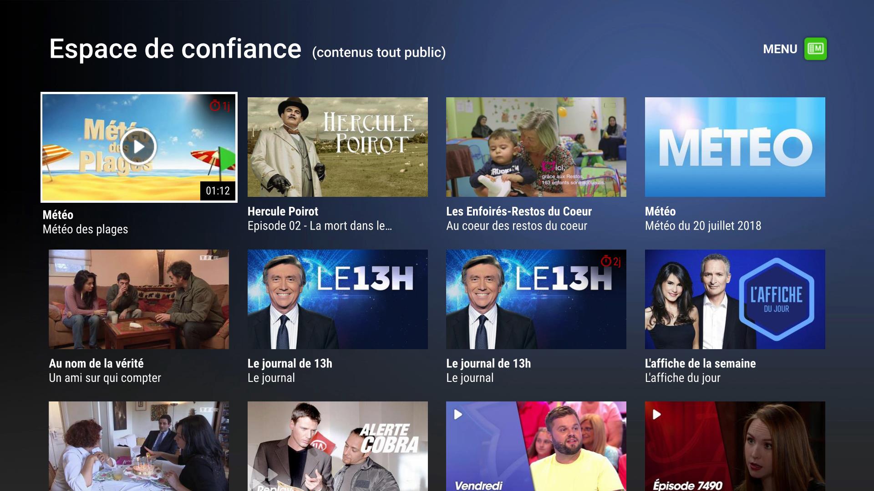Open L'affiche du jour thumbnail
This screenshot has width=874, height=491.
735,299
